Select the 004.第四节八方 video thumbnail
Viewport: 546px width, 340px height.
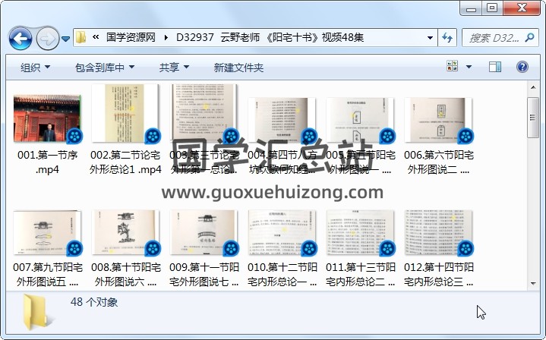tap(282, 121)
